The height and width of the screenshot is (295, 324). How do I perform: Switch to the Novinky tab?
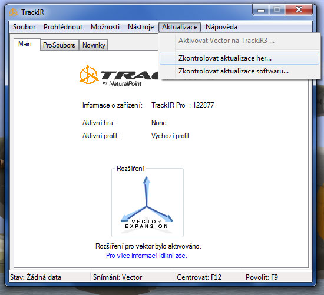tap(94, 45)
